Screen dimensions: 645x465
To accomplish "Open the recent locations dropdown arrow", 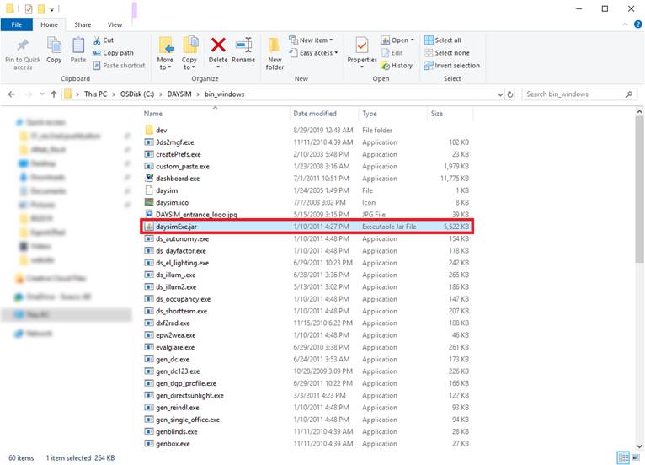I will point(42,94).
